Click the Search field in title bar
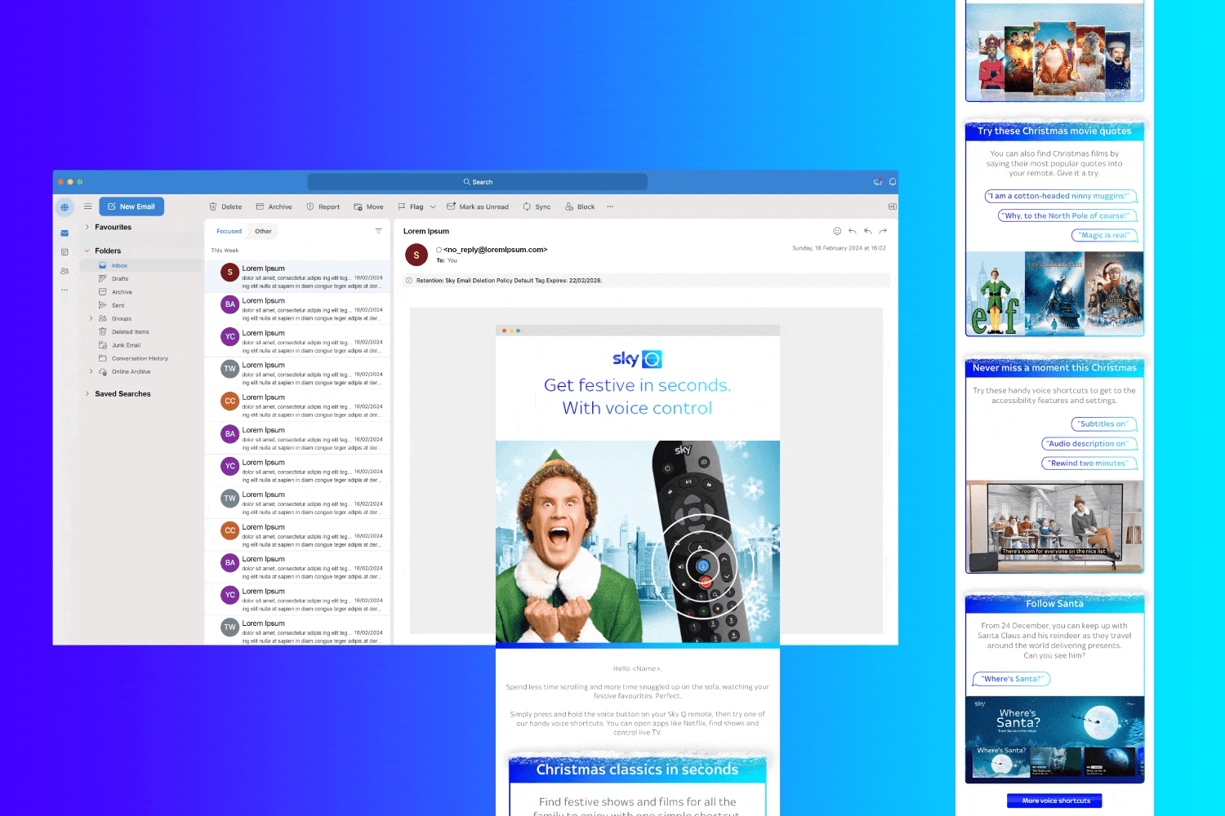Image resolution: width=1225 pixels, height=816 pixels. [478, 182]
